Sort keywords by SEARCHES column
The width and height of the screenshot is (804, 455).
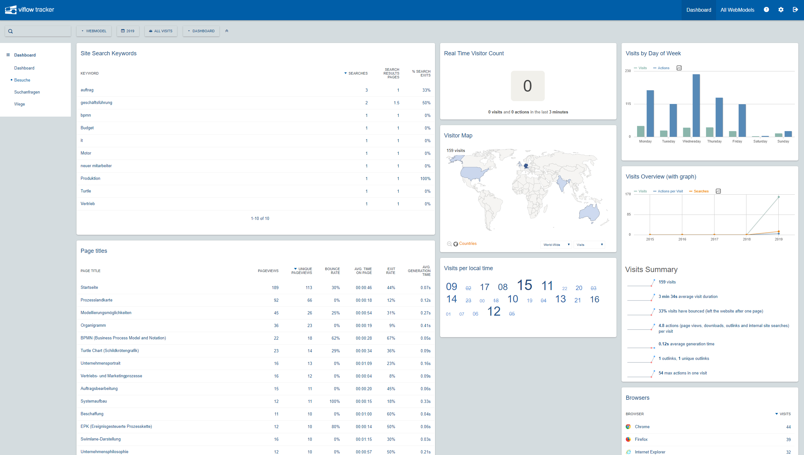[x=356, y=73]
